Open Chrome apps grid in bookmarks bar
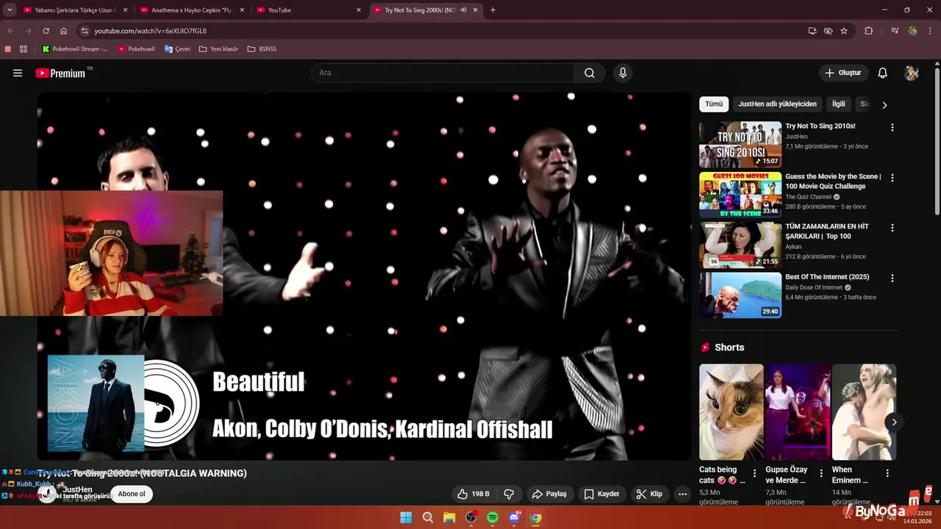Image resolution: width=941 pixels, height=529 pixels. click(24, 48)
